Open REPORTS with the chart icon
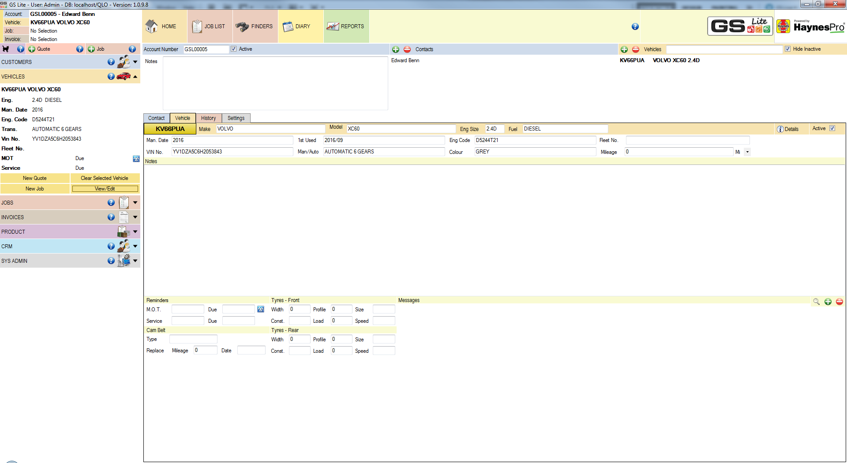Viewport: 847px width, 463px height. coord(346,26)
